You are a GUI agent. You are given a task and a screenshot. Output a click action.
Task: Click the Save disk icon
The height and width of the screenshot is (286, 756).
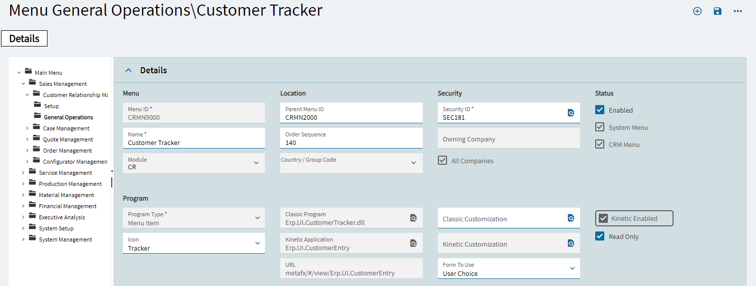pos(718,11)
